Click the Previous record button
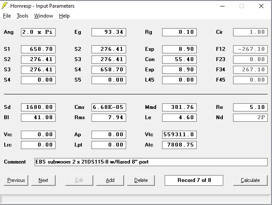This screenshot has height=205, width=272. [x=16, y=180]
